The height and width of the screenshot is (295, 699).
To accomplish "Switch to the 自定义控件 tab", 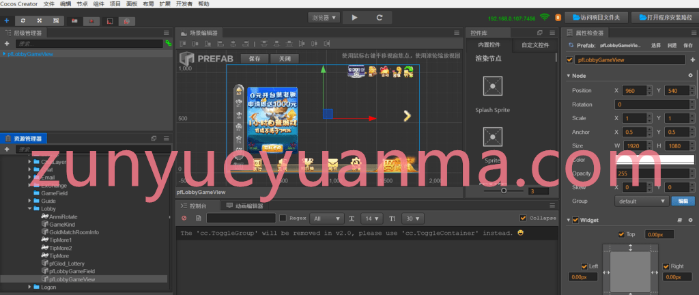I will (534, 45).
